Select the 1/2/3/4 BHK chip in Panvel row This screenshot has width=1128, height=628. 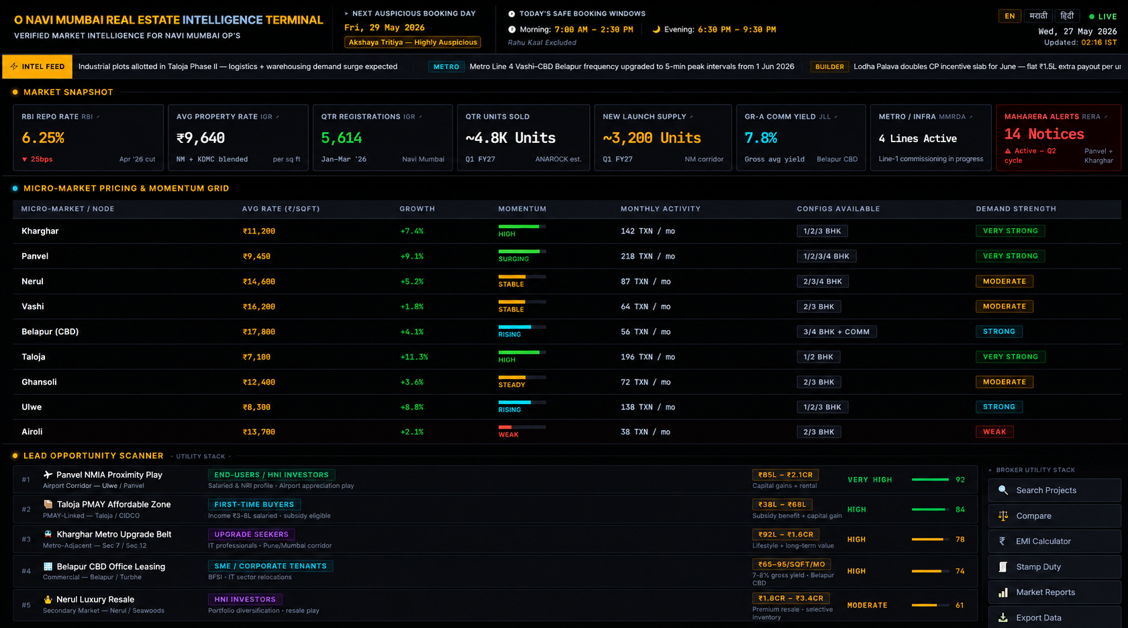[x=826, y=256]
